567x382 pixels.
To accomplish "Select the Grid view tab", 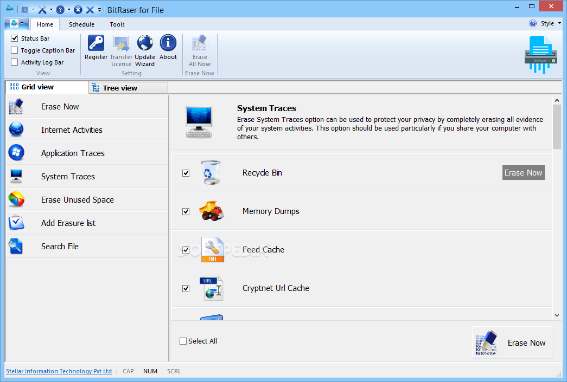I will click(47, 87).
